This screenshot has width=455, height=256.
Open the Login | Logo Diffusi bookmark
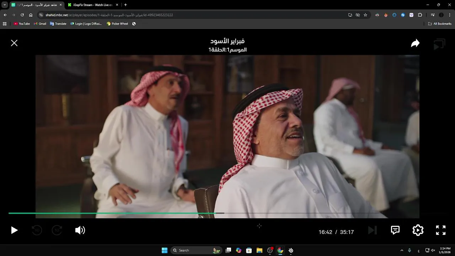tap(86, 24)
